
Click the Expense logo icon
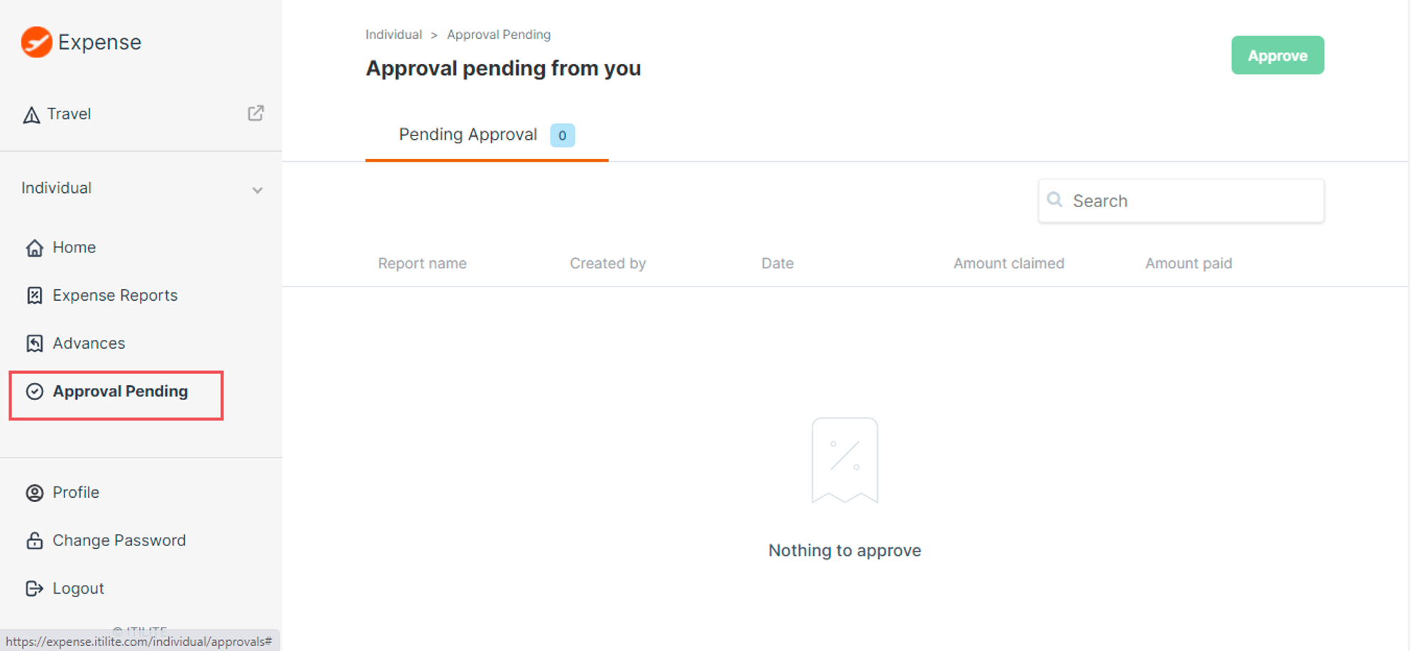click(x=36, y=42)
